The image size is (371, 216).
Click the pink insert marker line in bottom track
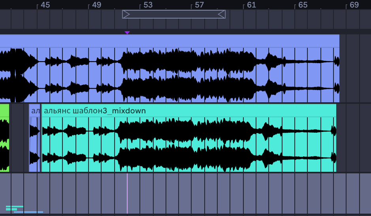tap(127, 193)
